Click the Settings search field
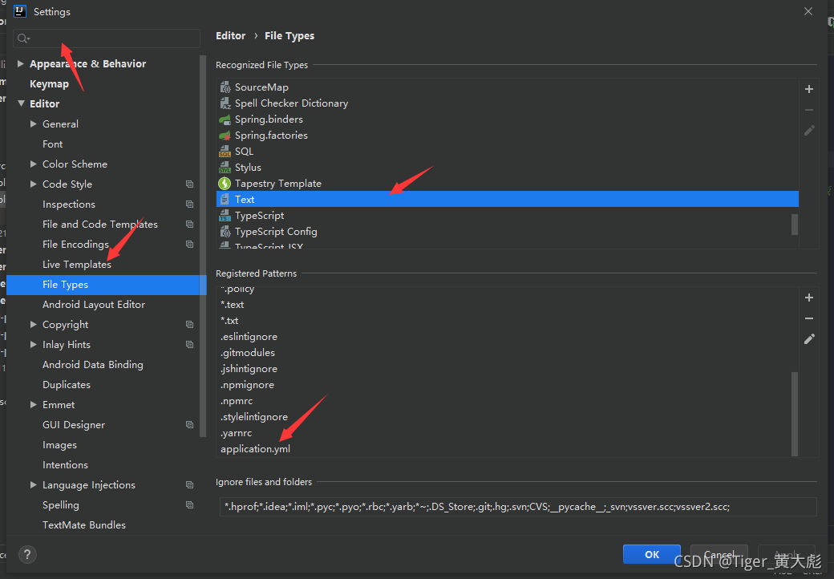This screenshot has height=579, width=834. click(107, 38)
